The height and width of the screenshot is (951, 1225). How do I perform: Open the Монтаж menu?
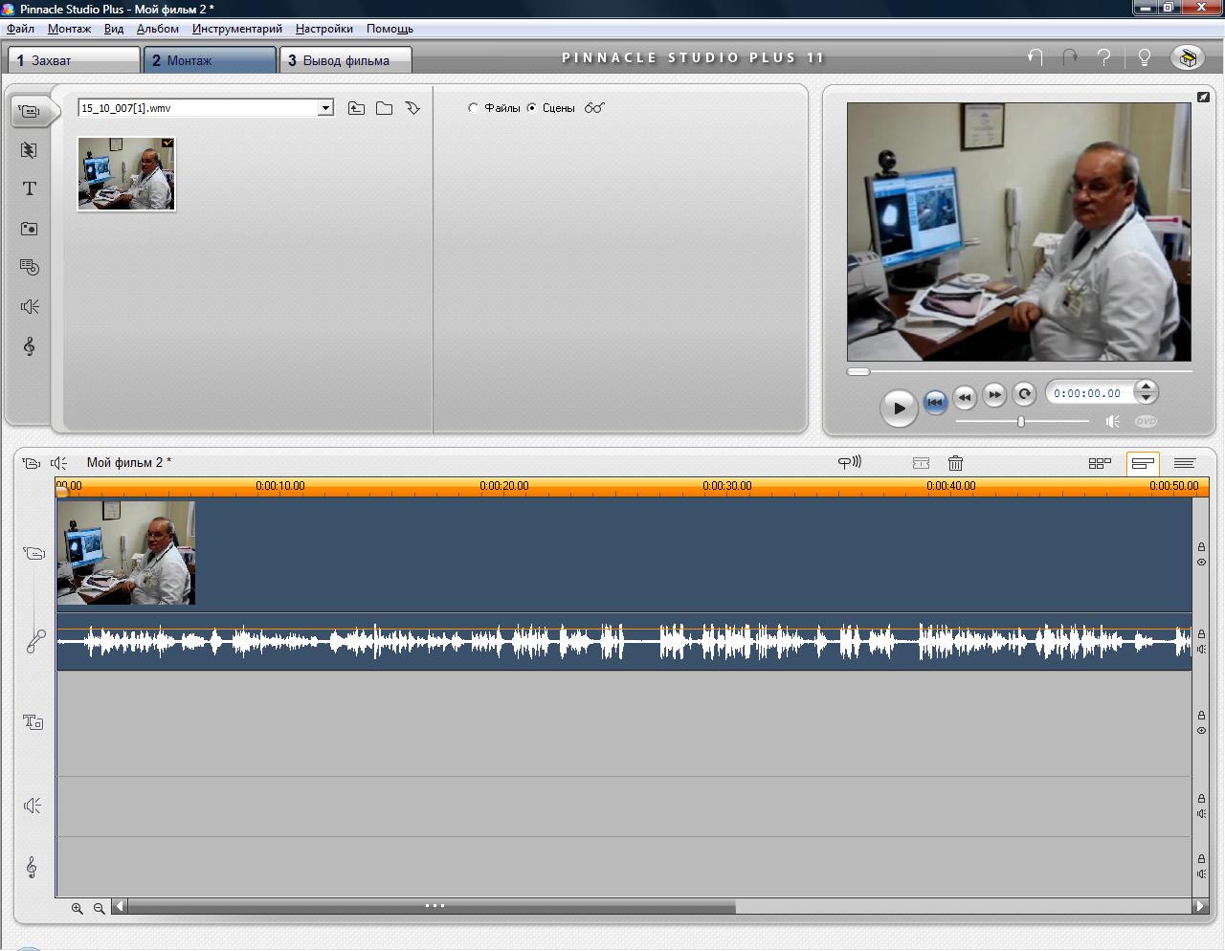click(69, 29)
